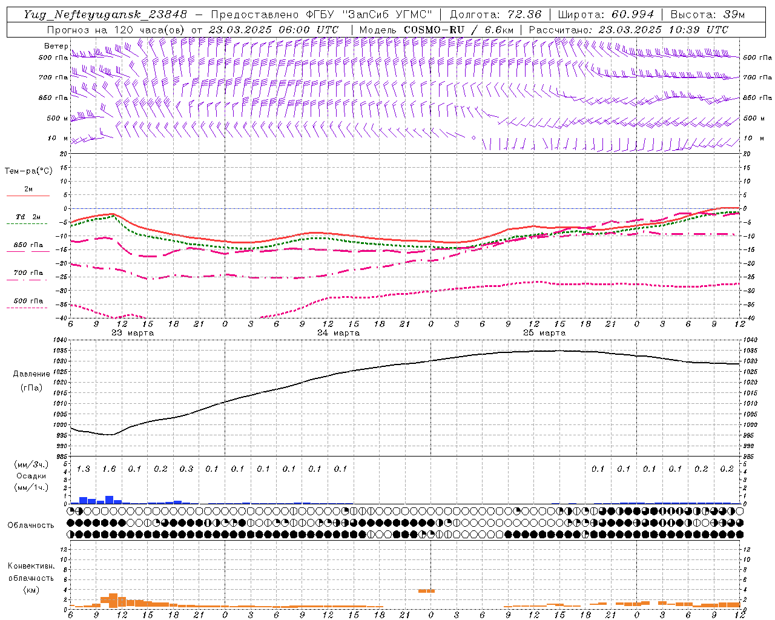Select the 850 гПа temperature legend entry
The height and width of the screenshot is (620, 775).
(28, 247)
